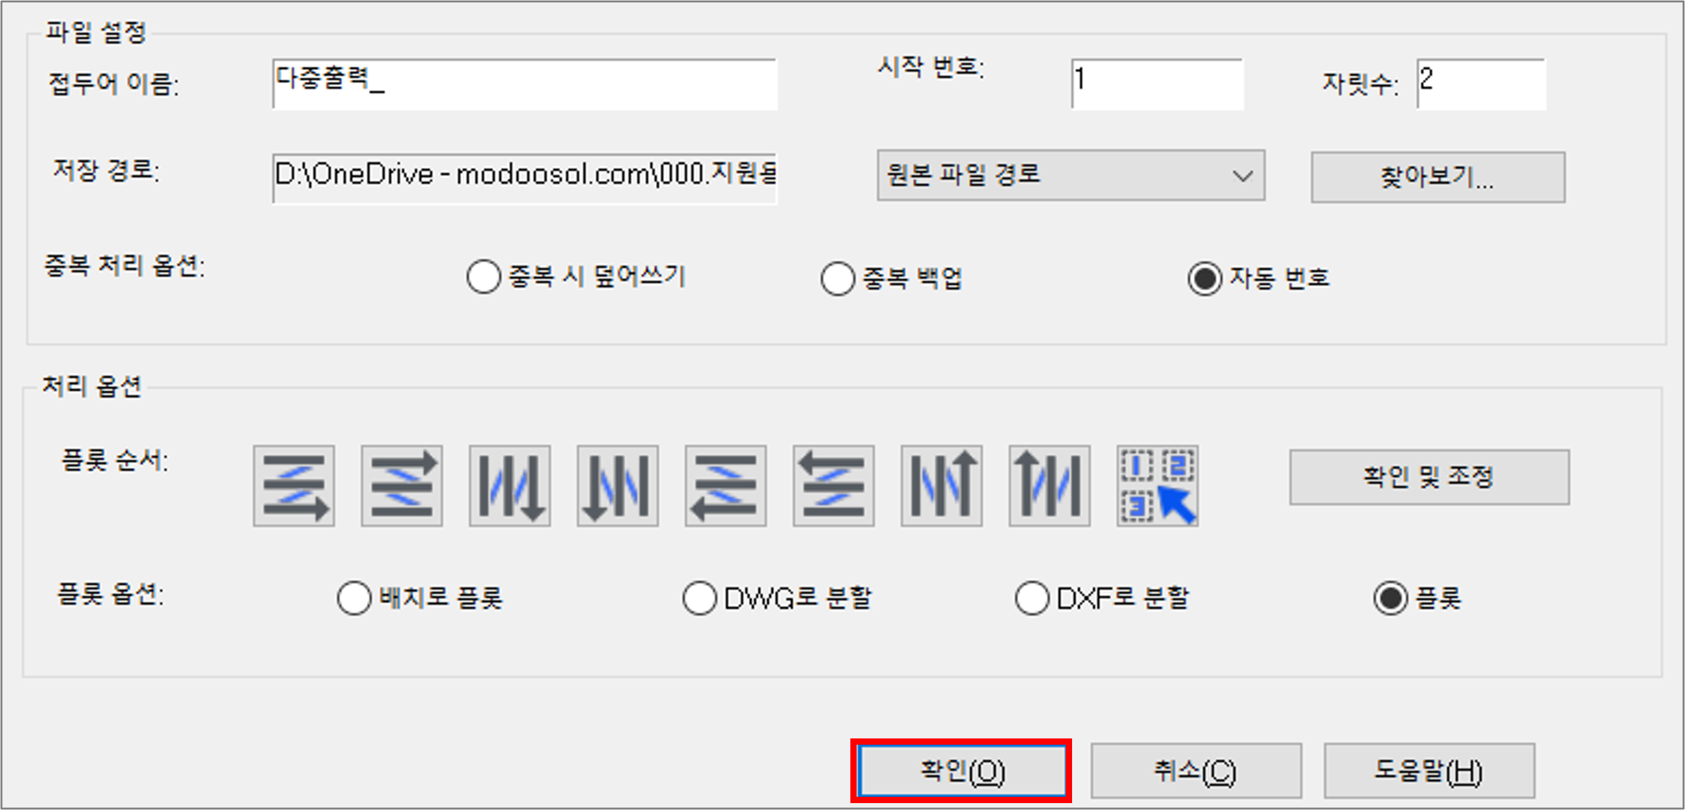Click 확인 및 조정 button

[1429, 477]
